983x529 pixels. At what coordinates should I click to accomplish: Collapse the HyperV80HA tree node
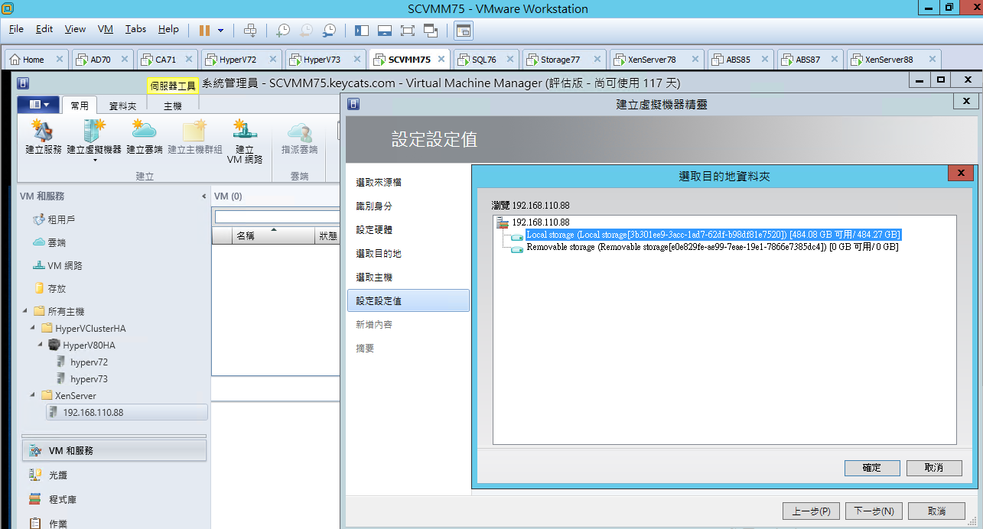coord(41,345)
